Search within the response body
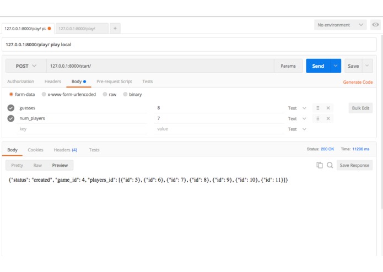The height and width of the screenshot is (272, 383). 330,165
